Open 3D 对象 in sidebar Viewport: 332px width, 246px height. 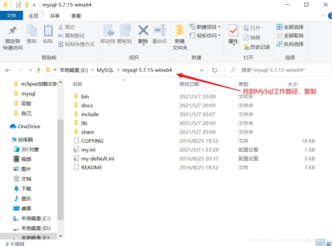pos(30,150)
